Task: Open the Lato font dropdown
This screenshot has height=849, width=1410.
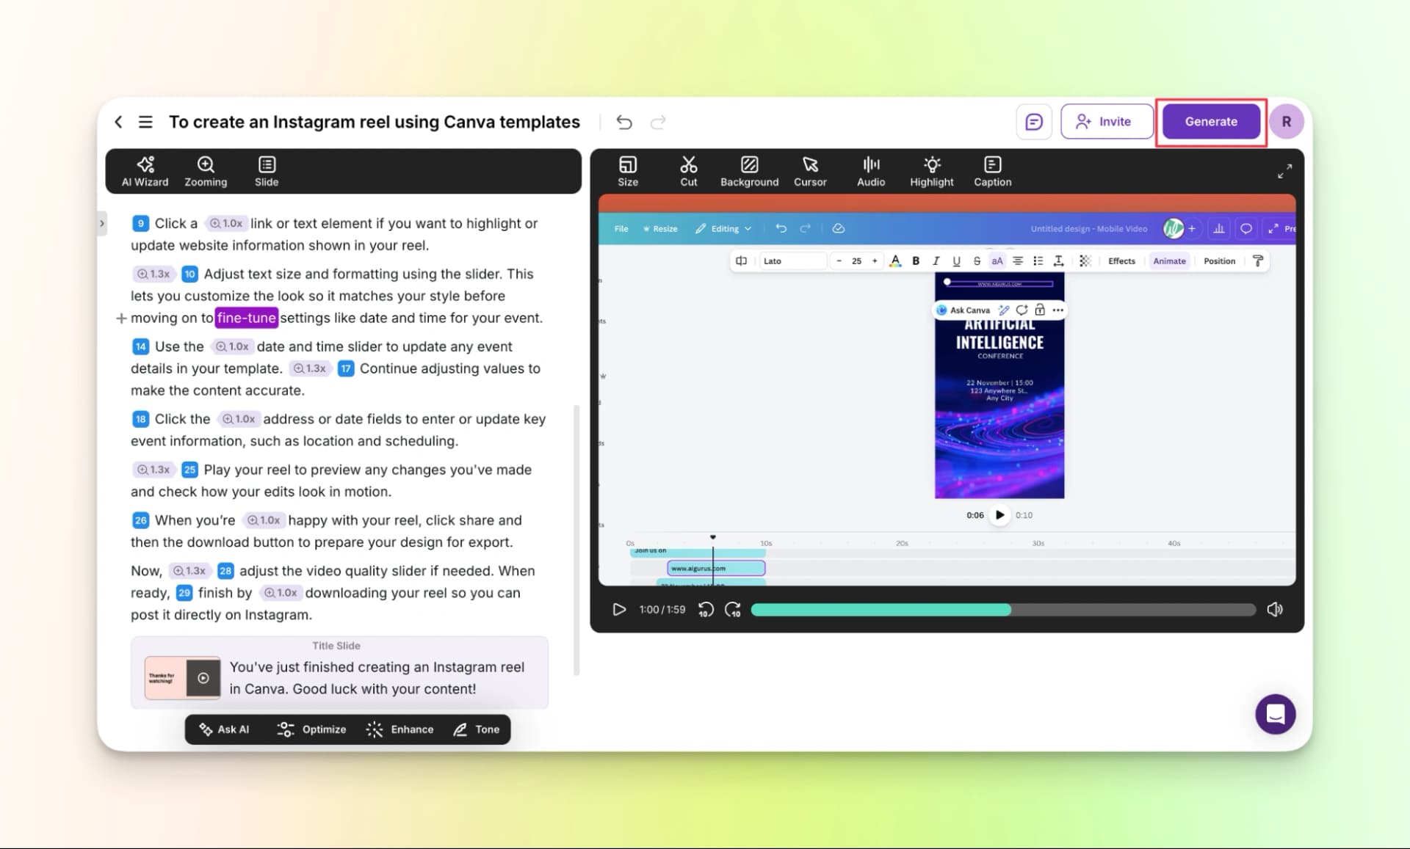Action: [x=792, y=260]
